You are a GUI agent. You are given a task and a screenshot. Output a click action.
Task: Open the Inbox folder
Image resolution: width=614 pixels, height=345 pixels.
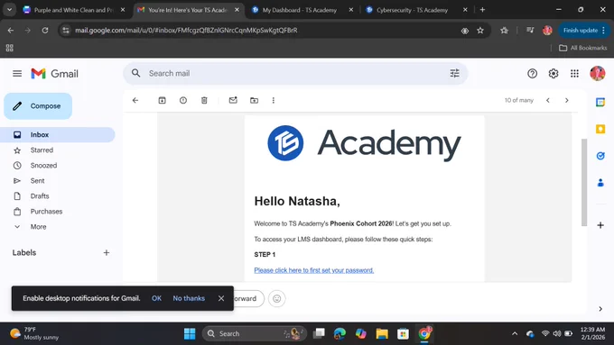tap(58, 135)
